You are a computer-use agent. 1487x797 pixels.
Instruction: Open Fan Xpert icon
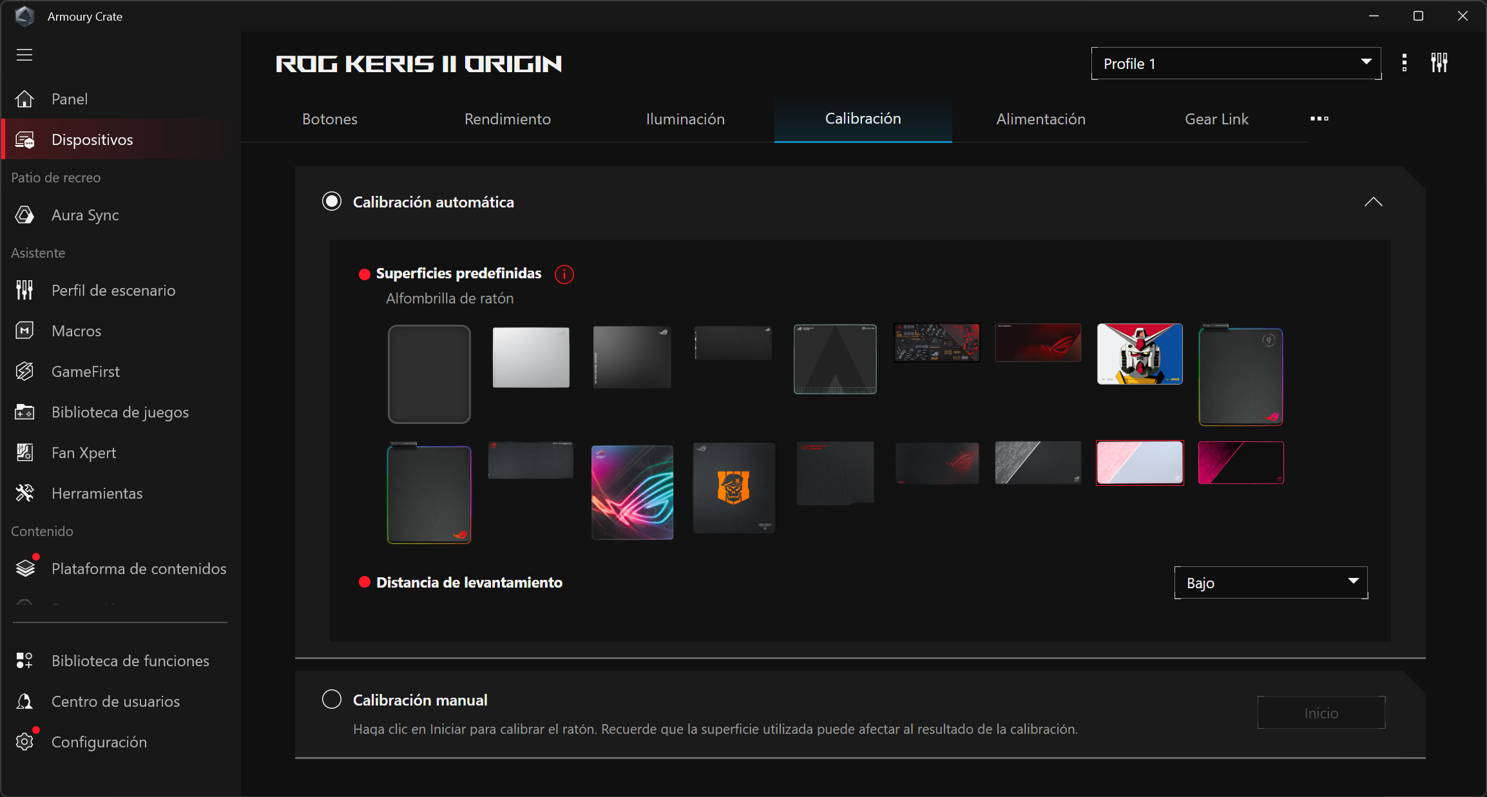[24, 453]
